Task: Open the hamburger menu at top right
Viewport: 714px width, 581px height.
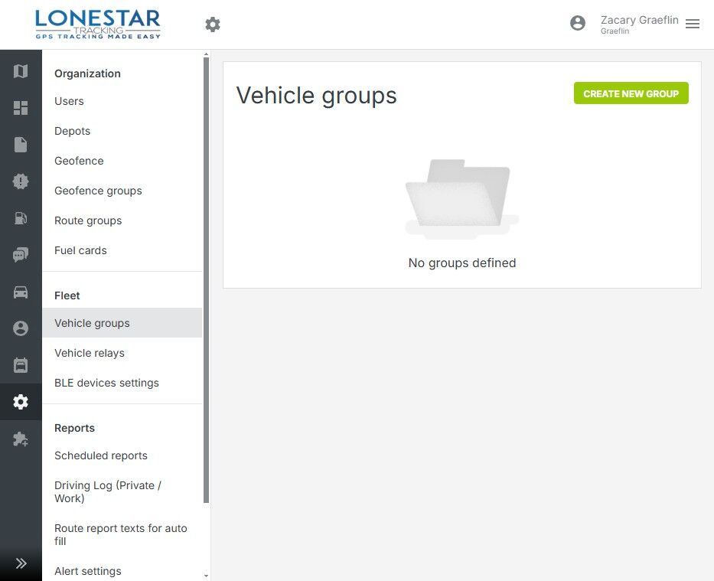Action: (x=692, y=24)
